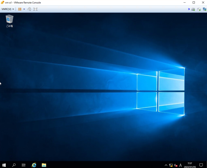Send Ctrl+Alt+Del with the toolbar icon

click(29, 9)
